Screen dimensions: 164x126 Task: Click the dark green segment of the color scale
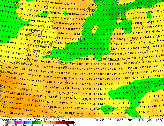(33, 123)
